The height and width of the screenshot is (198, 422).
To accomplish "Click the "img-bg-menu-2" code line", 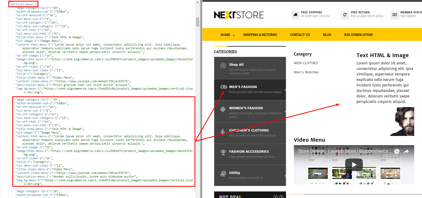I will click(104, 182).
